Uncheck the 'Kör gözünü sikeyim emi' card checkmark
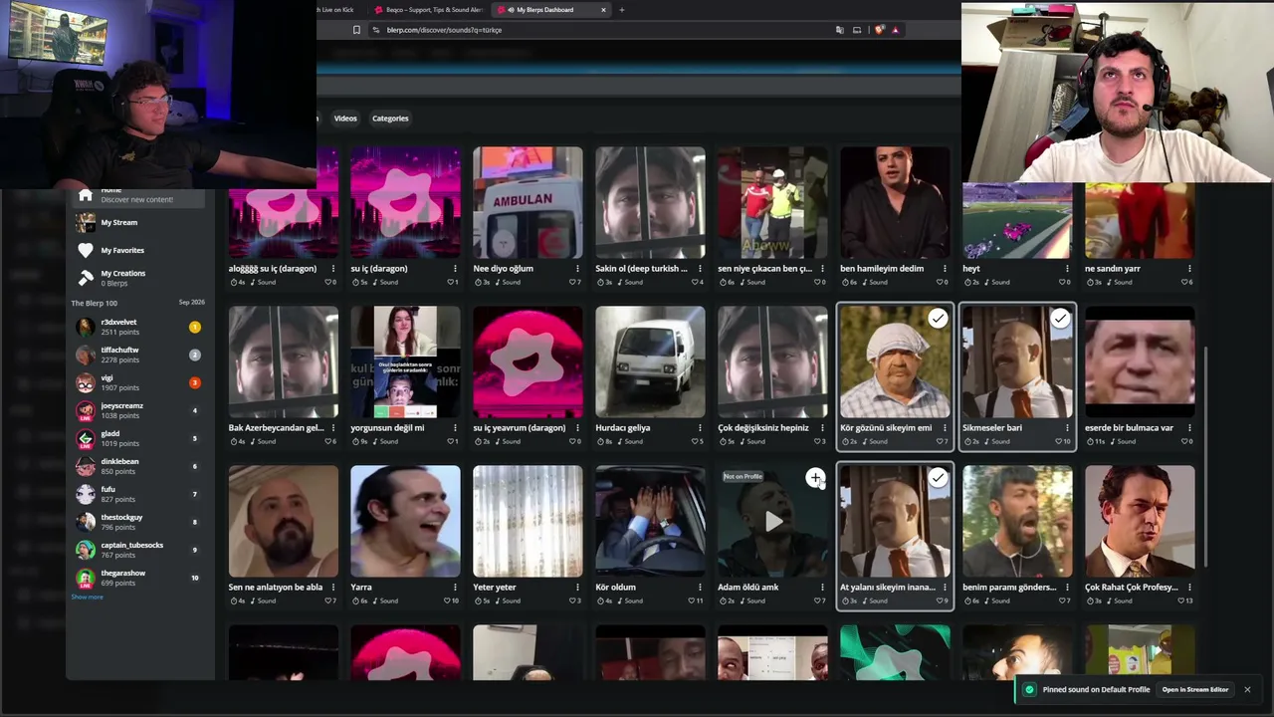Screen dimensions: 1274x717 pyautogui.click(x=938, y=319)
